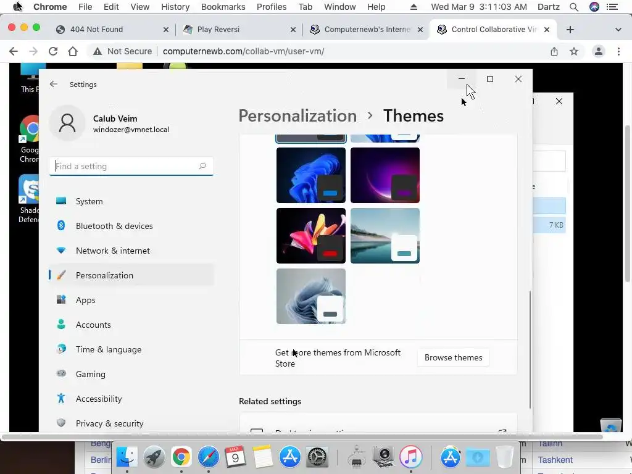
Task: Apply the colorful flower theme
Action: coord(311,235)
